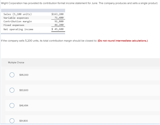Click the 5,200 units question sentence
This screenshot has width=160, height=125.
49,41
